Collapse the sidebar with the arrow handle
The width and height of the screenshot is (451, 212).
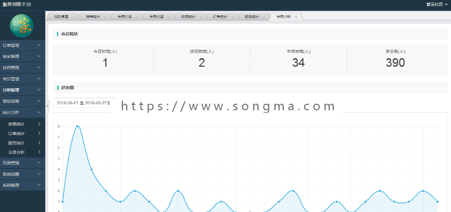[x=48, y=106]
